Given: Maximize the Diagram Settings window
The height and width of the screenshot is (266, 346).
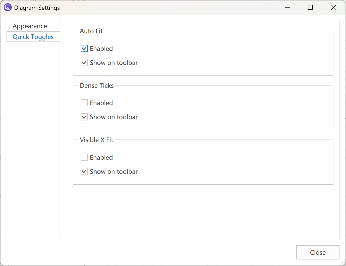Looking at the screenshot, I should (310, 8).
